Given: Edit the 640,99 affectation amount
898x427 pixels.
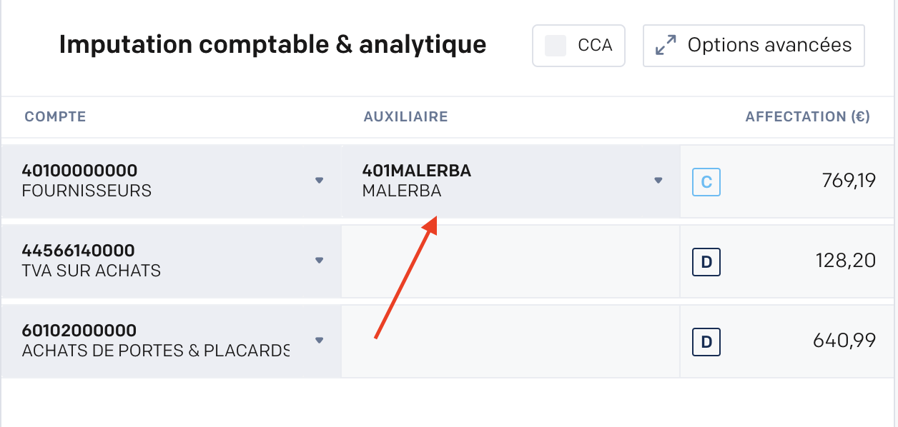Looking at the screenshot, I should click(x=844, y=341).
